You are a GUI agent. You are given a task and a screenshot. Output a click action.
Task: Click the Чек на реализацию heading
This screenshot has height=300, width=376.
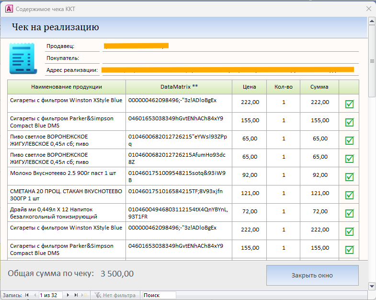point(56,27)
